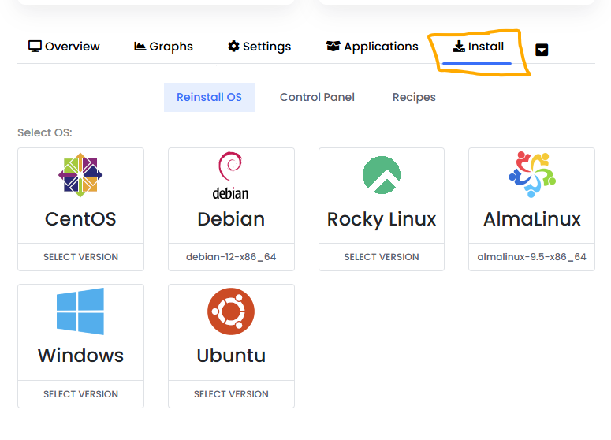Screen dimensions: 611x440
Task: Change the debian-12-x86_64 version selection
Action: pos(231,257)
